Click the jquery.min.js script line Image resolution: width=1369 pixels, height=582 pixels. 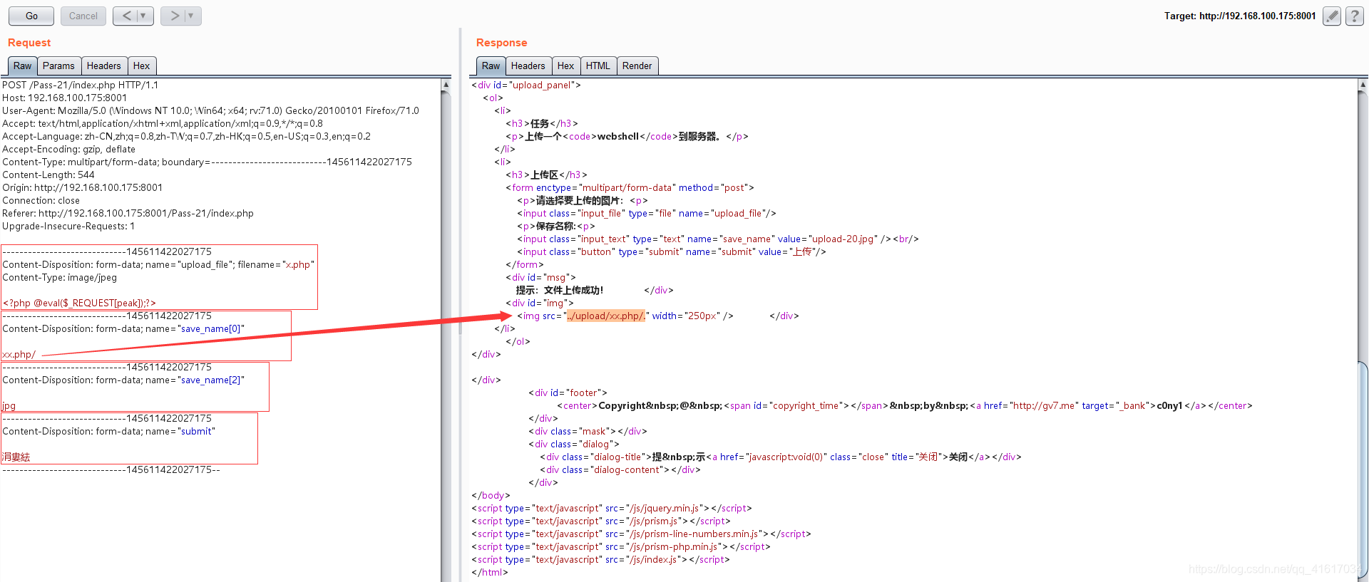pos(612,508)
